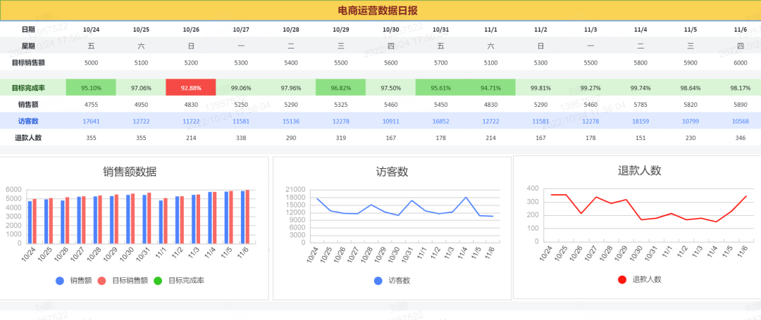Image resolution: width=761 pixels, height=320 pixels.
Task: Select the 退款人数 row label in the table
Action: pyautogui.click(x=28, y=137)
